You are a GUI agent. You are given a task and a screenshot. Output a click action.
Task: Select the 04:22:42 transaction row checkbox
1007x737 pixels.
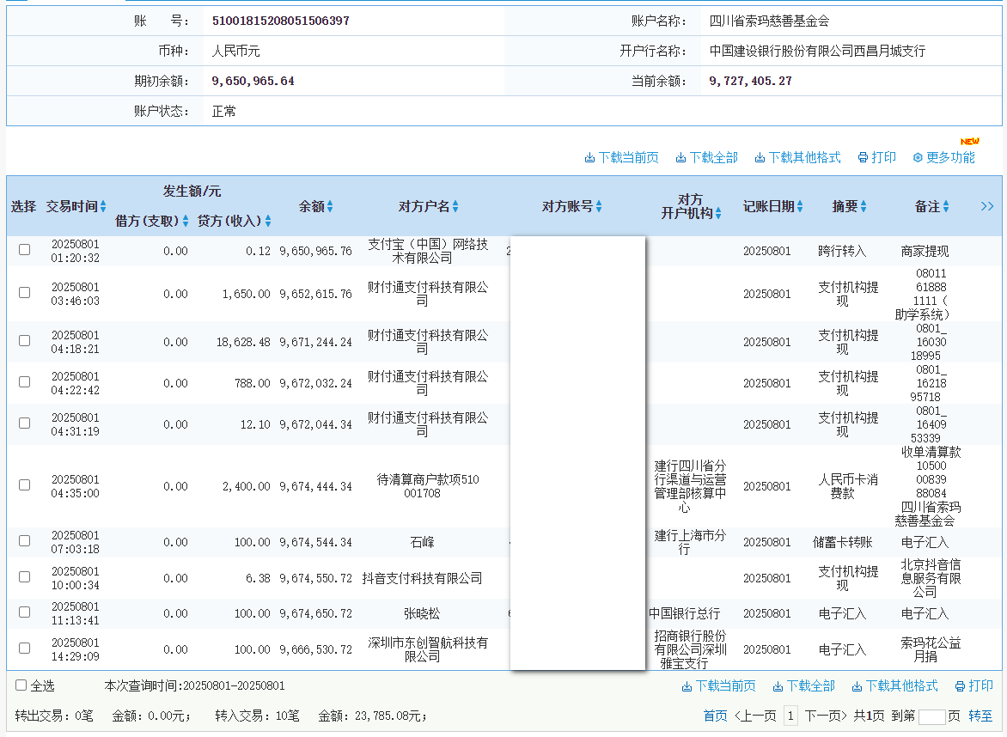tap(24, 382)
